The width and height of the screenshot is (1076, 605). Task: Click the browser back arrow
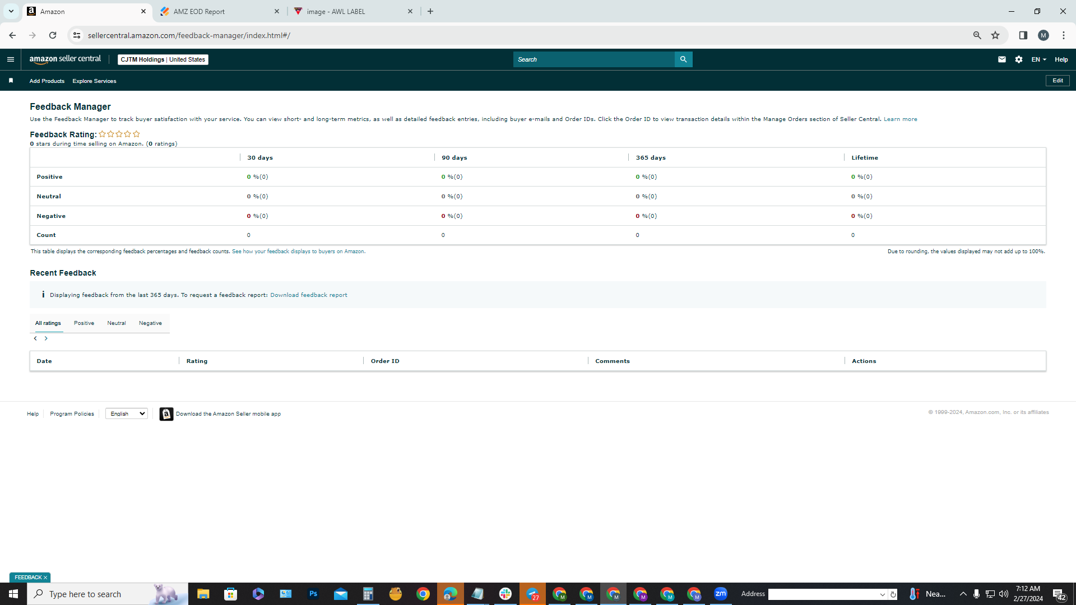(12, 35)
